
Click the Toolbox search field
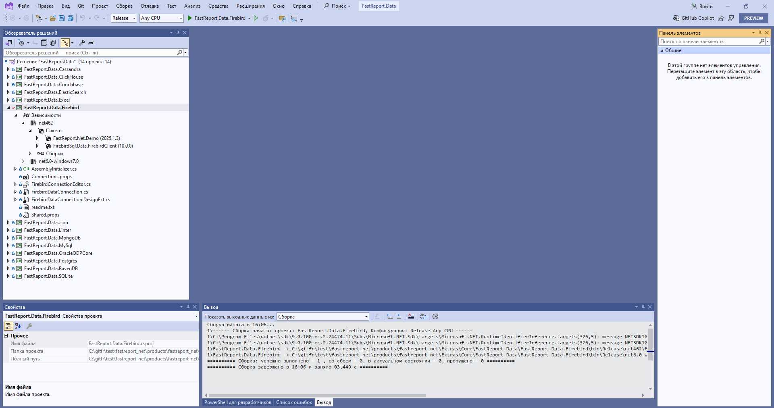coord(709,42)
